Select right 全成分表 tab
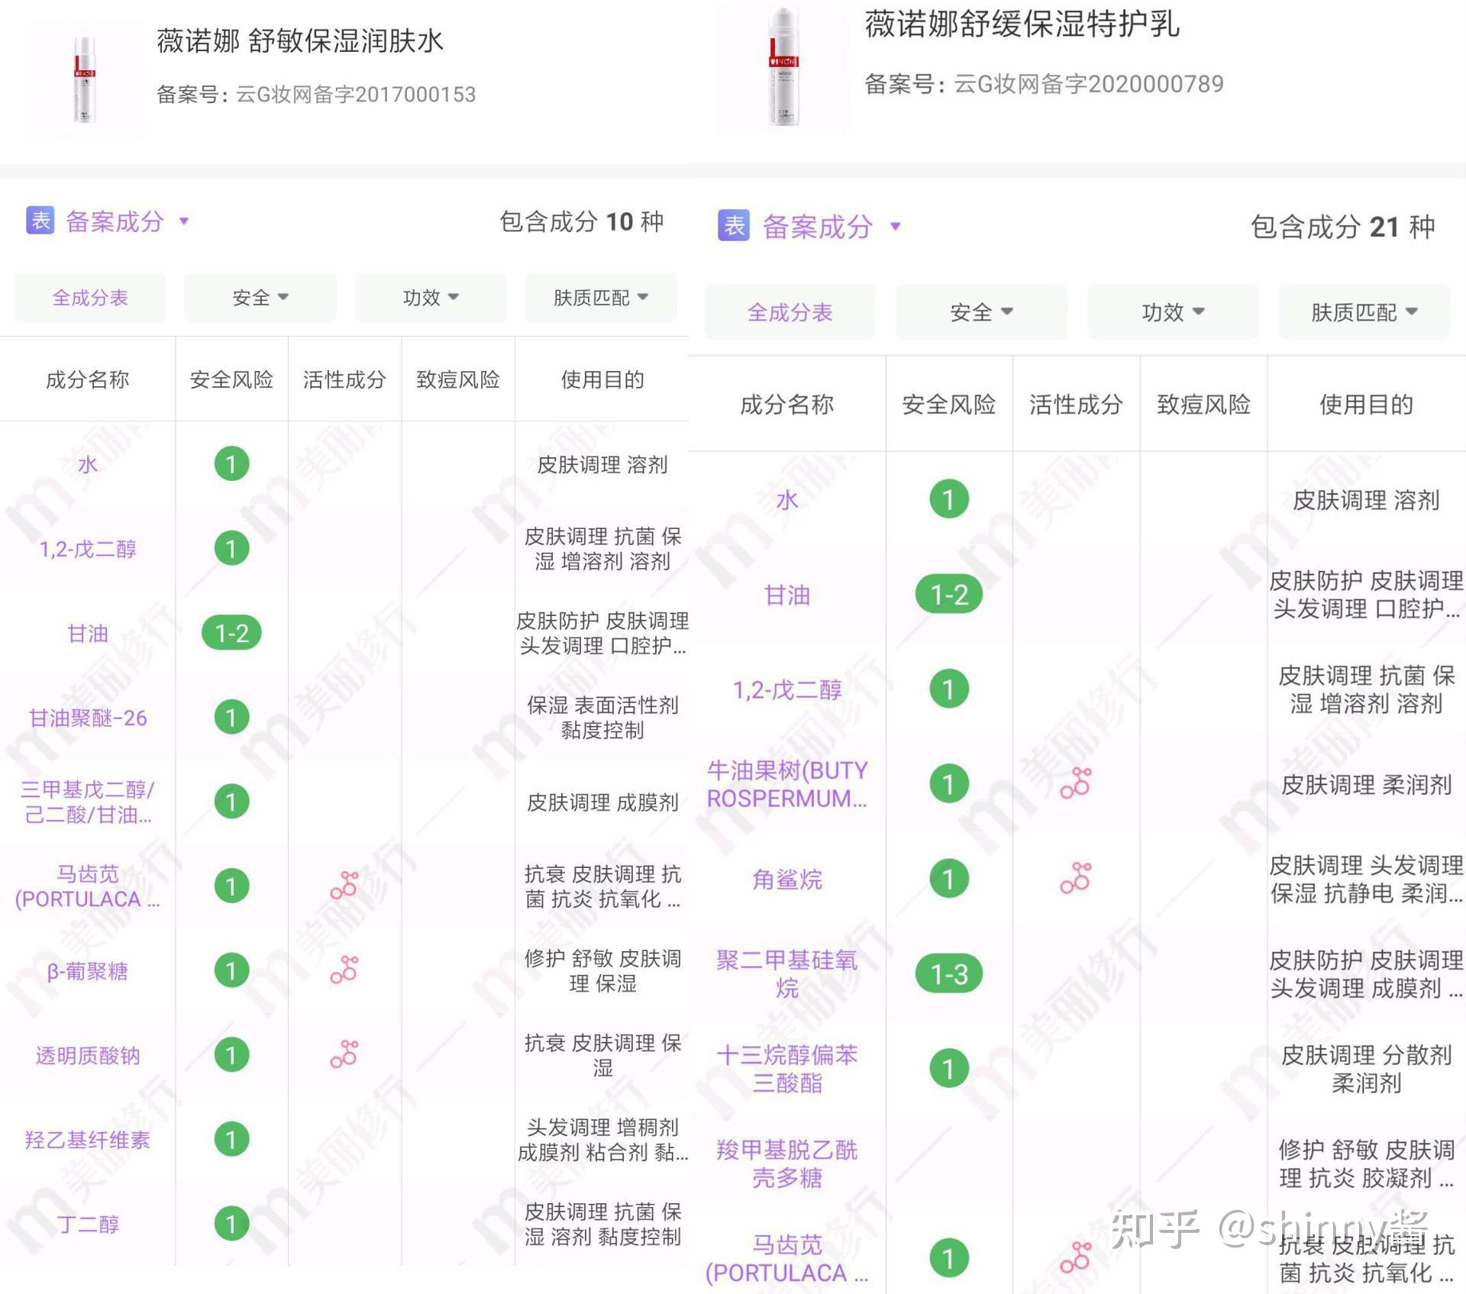Screen dimensions: 1466x1294 coord(790,311)
